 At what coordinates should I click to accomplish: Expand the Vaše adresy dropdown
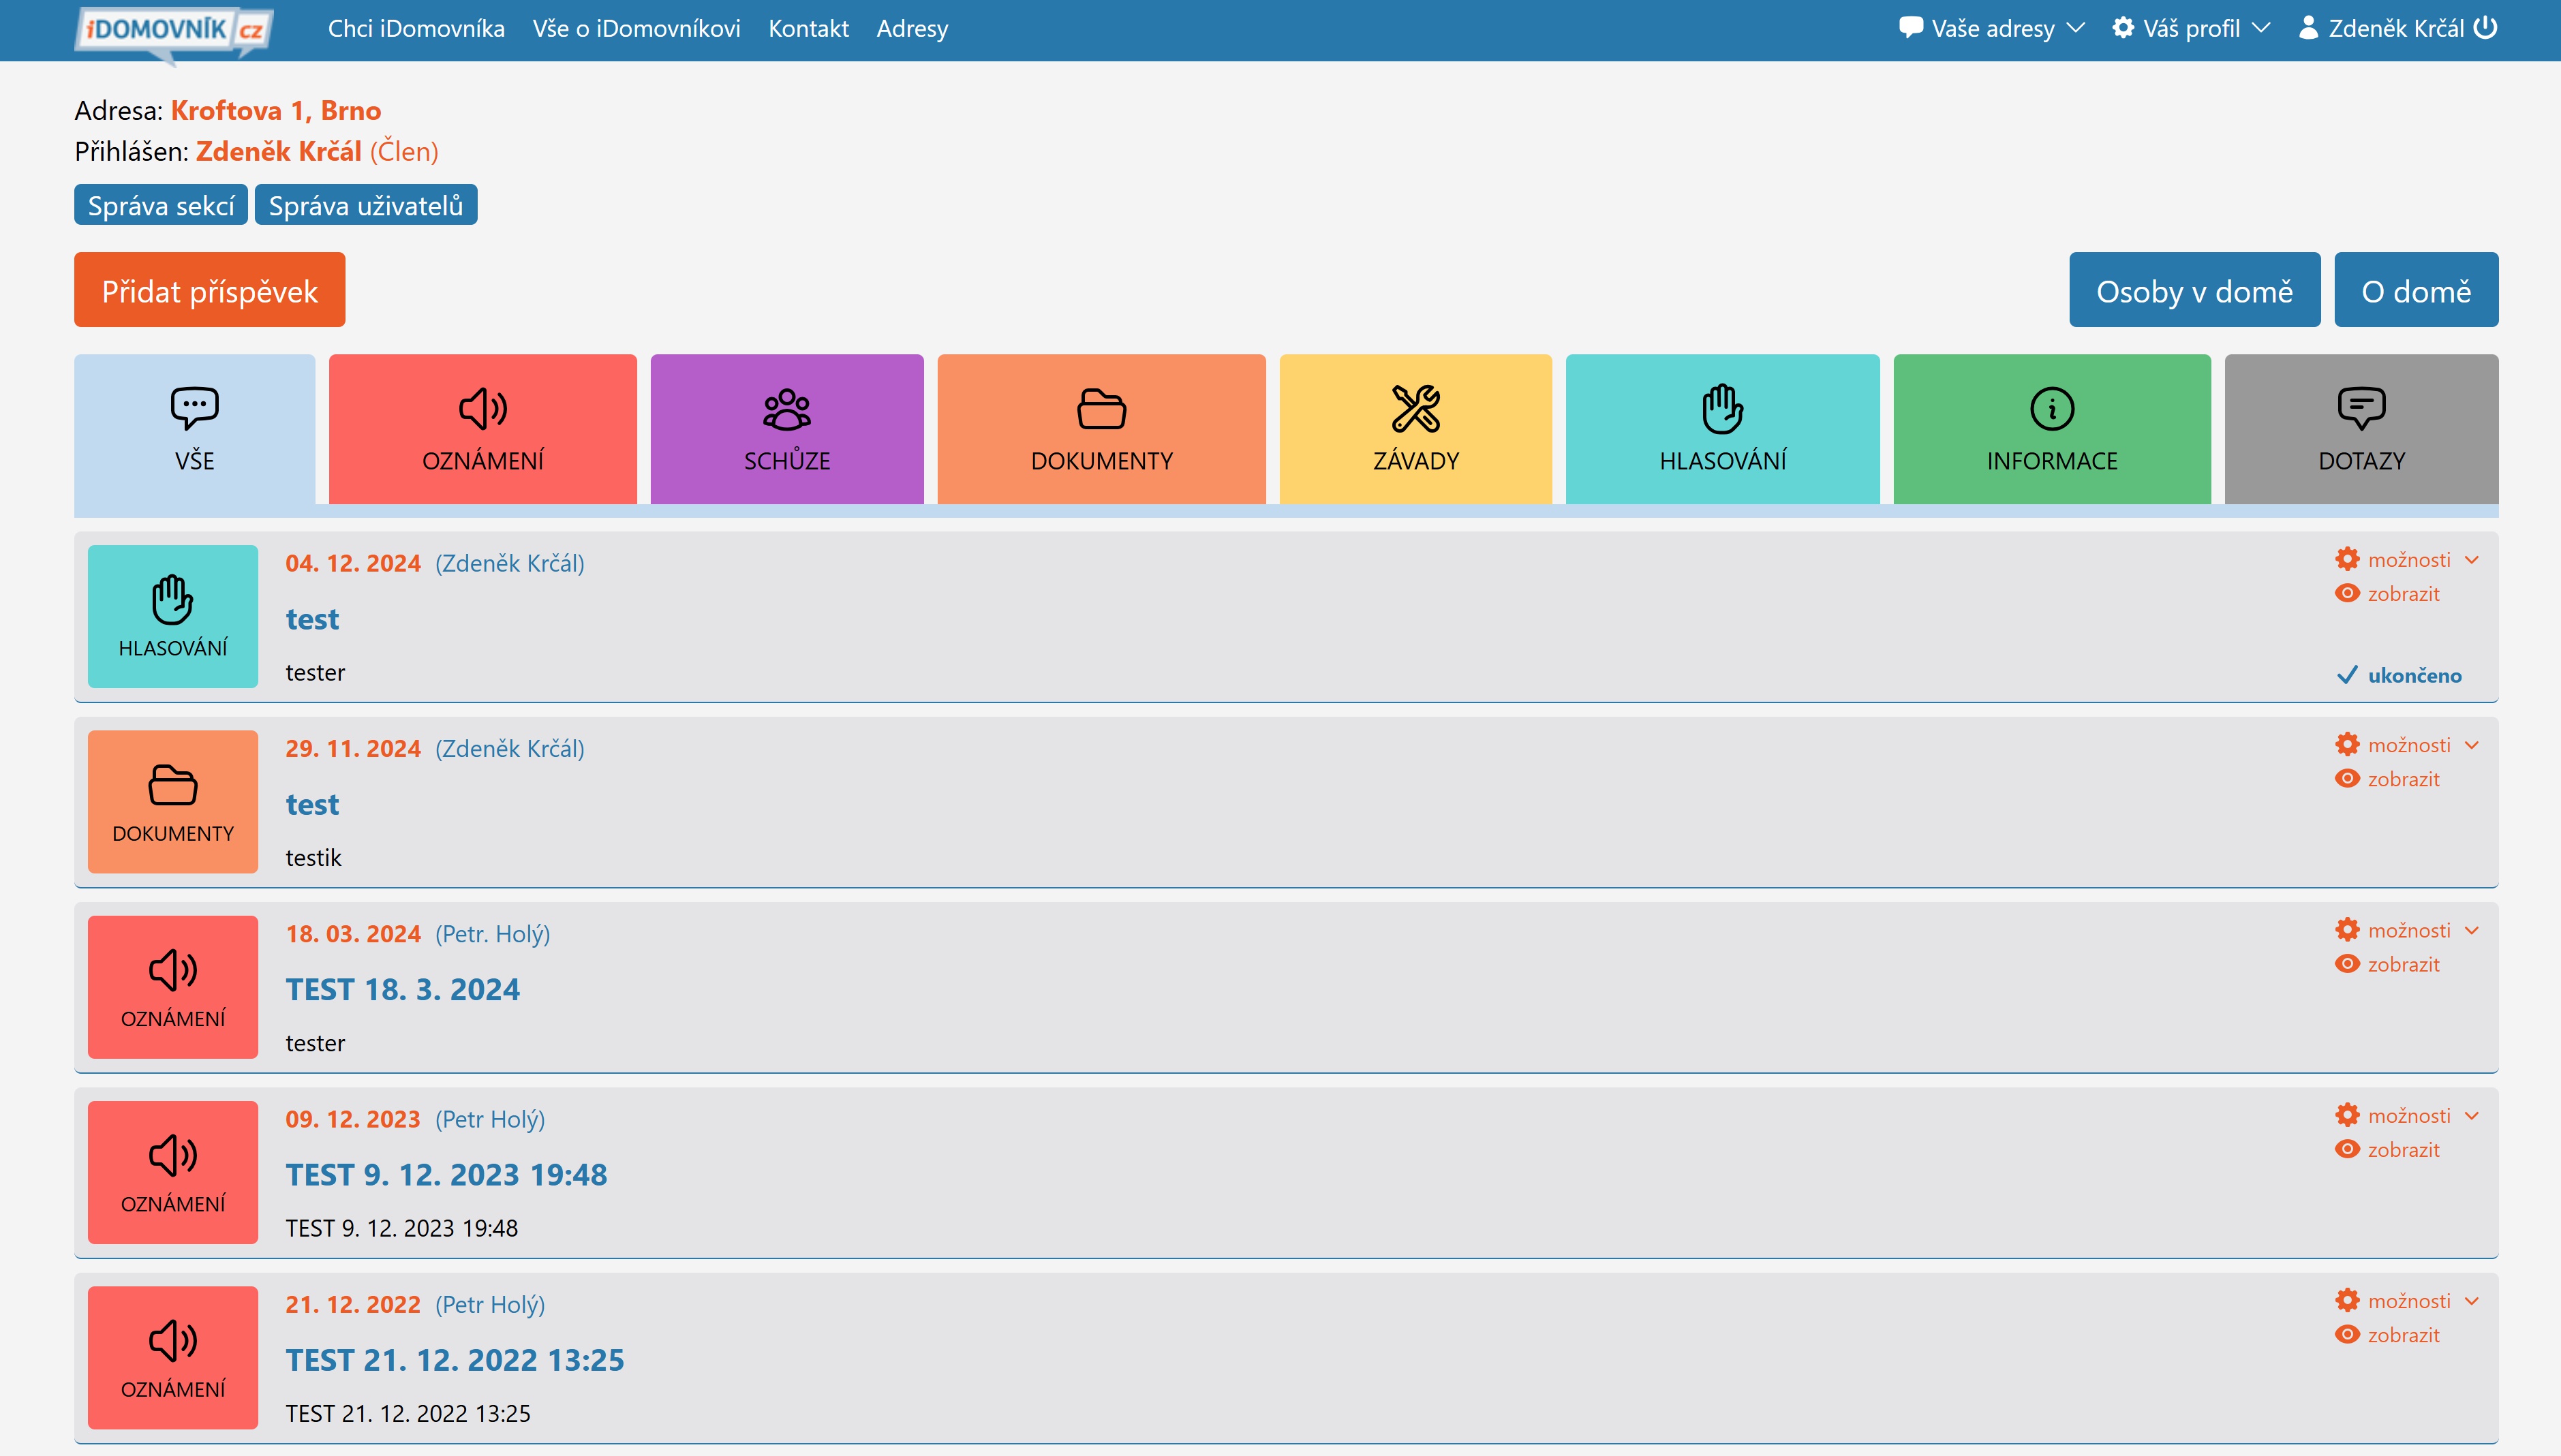click(x=1991, y=28)
